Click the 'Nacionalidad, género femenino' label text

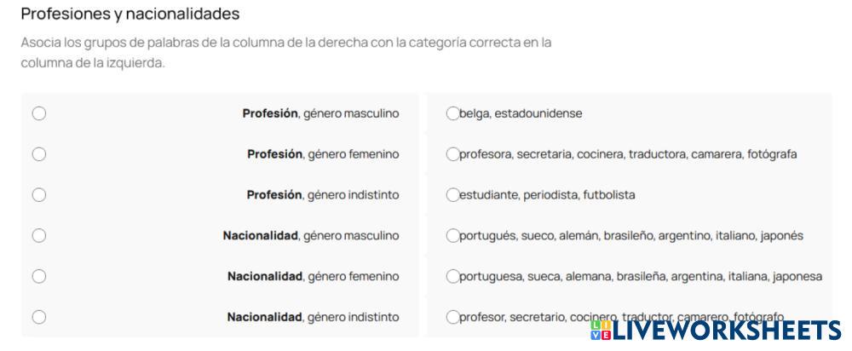pyautogui.click(x=313, y=276)
